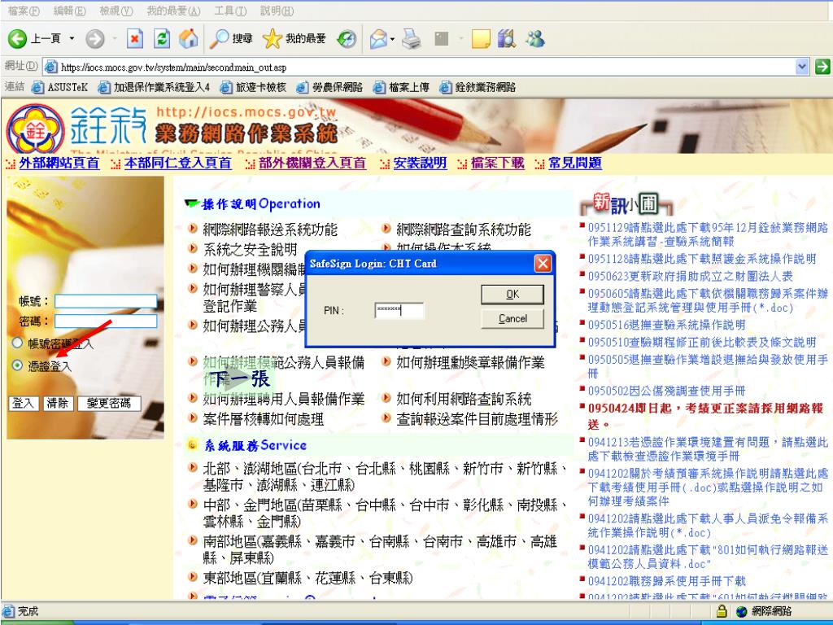Click the 變更密碼 button
The width and height of the screenshot is (833, 625).
tap(109, 403)
